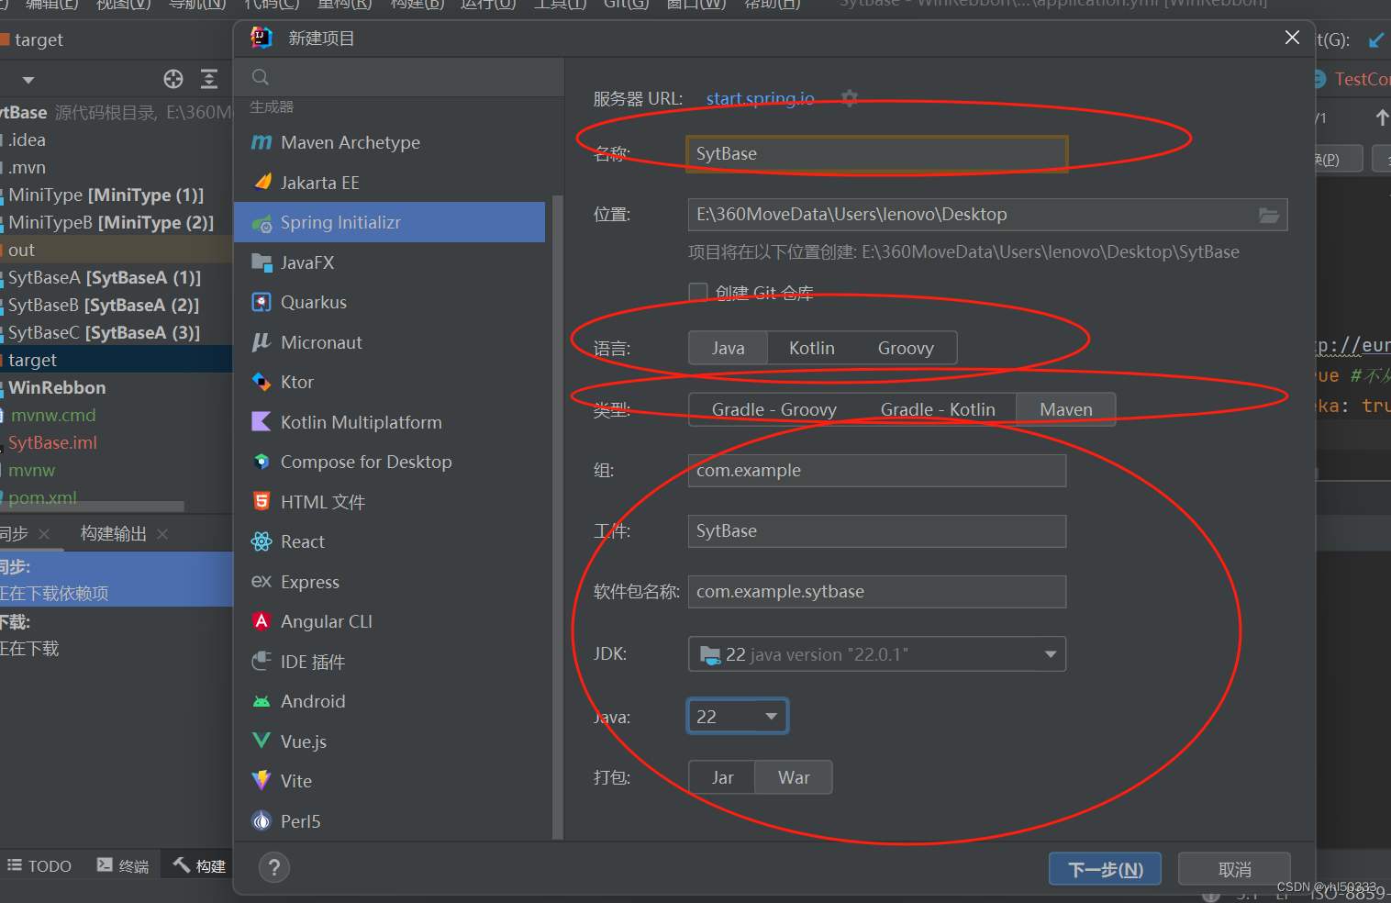Open server URL settings gear
Screen dimensions: 1391x903
point(850,98)
